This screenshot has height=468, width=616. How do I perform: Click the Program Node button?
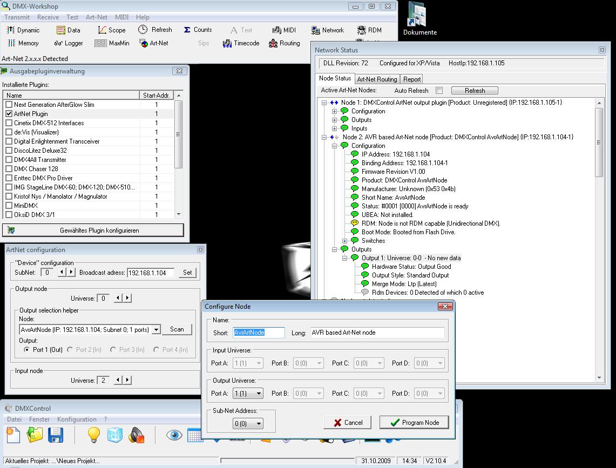click(x=414, y=422)
